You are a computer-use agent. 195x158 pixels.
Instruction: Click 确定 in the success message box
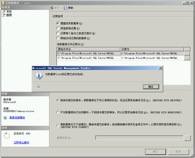151,87
